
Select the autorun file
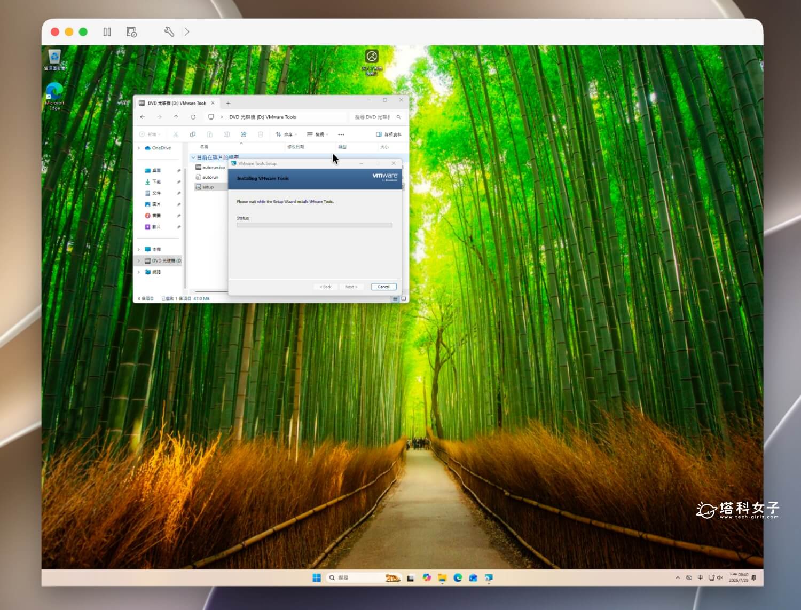coord(207,177)
